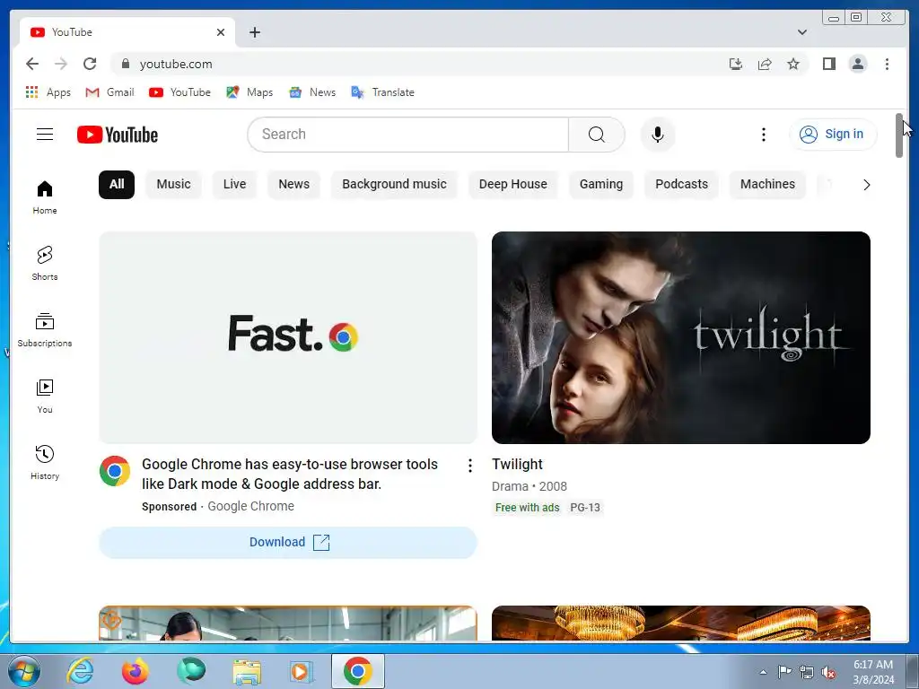Bookmark this tab with the star

(x=793, y=64)
